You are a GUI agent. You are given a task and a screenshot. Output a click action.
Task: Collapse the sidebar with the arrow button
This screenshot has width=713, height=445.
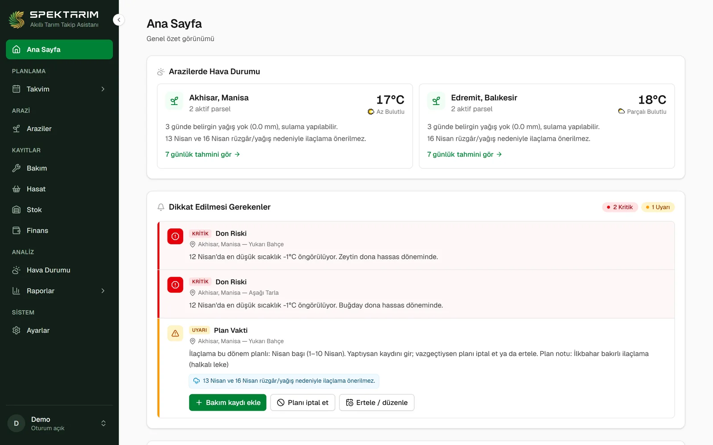click(x=119, y=20)
